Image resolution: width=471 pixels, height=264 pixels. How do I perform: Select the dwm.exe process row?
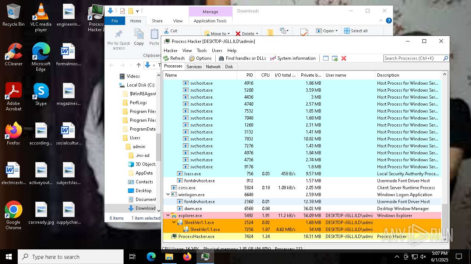pyautogui.click(x=302, y=209)
